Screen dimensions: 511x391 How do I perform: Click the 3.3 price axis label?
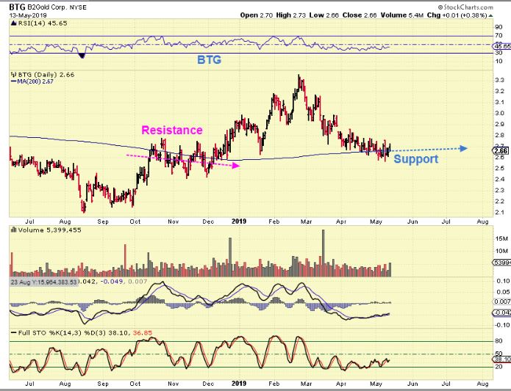pos(499,80)
